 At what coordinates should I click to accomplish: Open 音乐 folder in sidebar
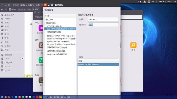pyautogui.click(x=7, y=42)
